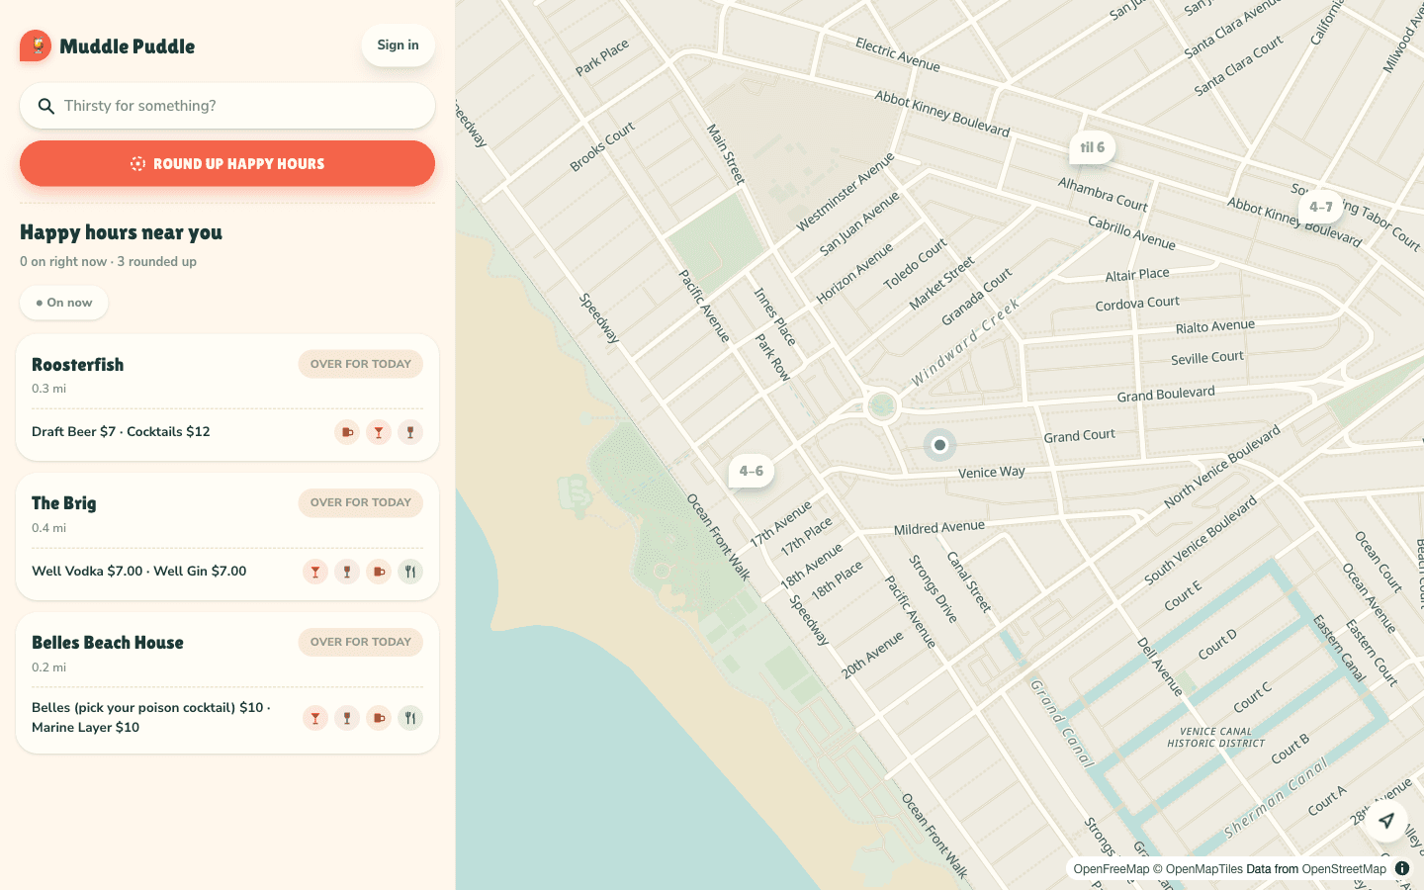This screenshot has width=1424, height=890.
Task: Click '0.4 mi' distance on The Brig card
Action: click(x=48, y=528)
